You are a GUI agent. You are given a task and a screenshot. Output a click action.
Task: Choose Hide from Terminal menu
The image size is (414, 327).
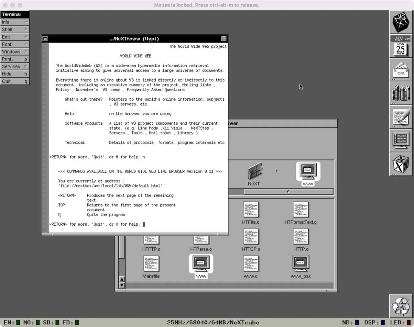pos(15,74)
